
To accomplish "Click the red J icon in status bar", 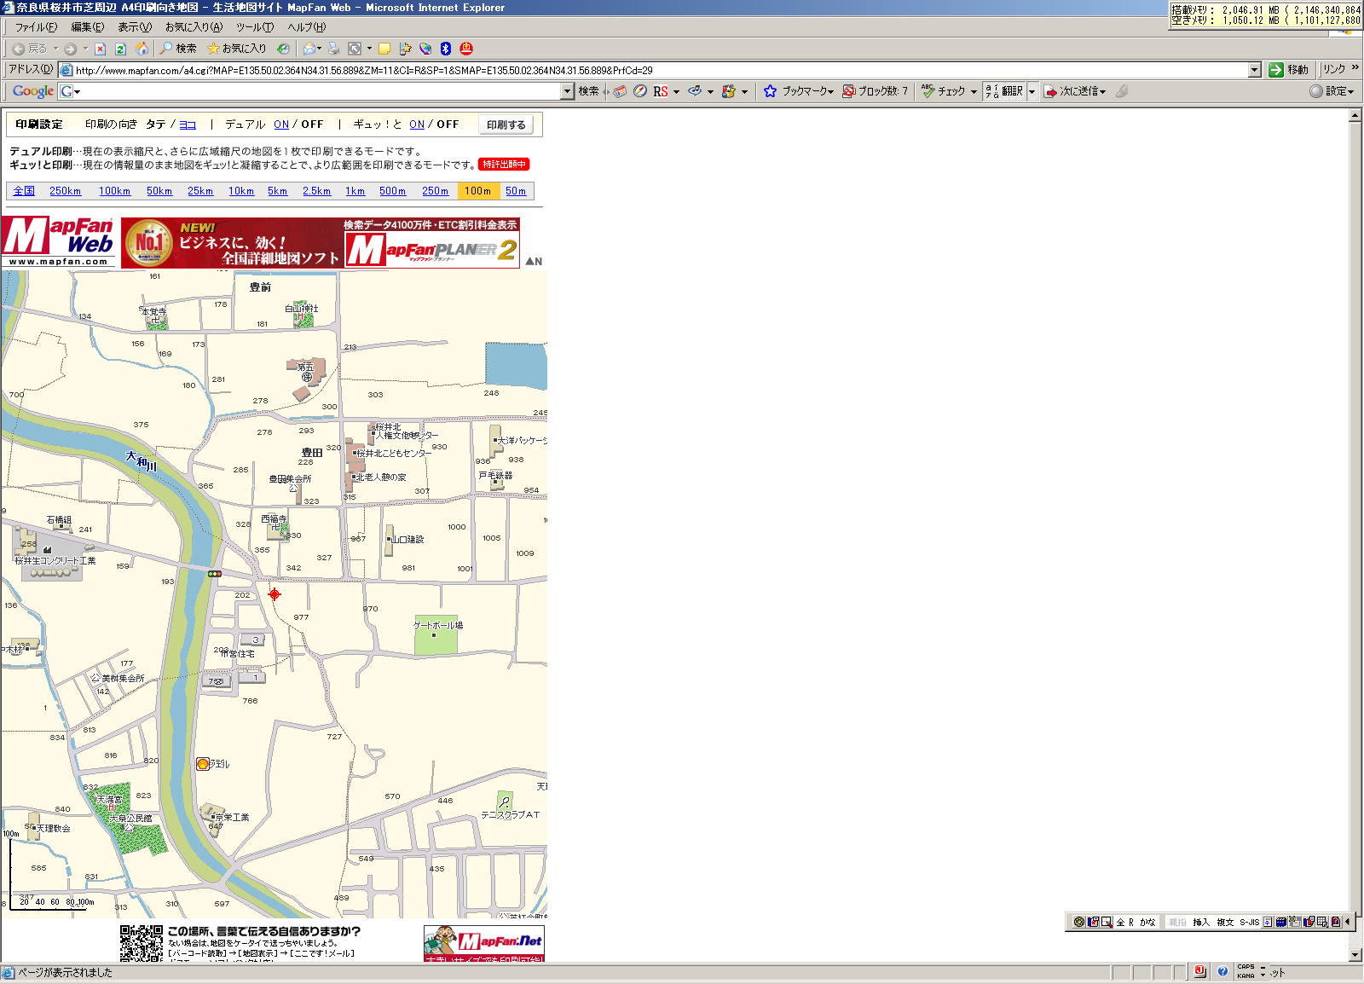I will click(1200, 971).
